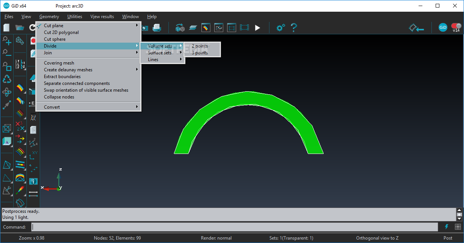Viewport: 464px width, 243px height.
Task: Open the Utilities menu
Action: pos(75,17)
